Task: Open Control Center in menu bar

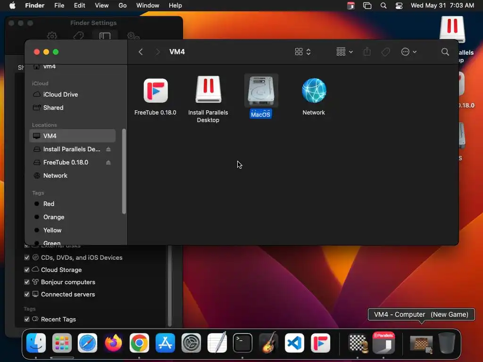Action: click(x=399, y=6)
